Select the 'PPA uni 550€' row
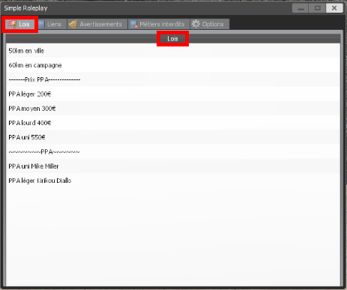Screen dimensions: 347x290 173,137
